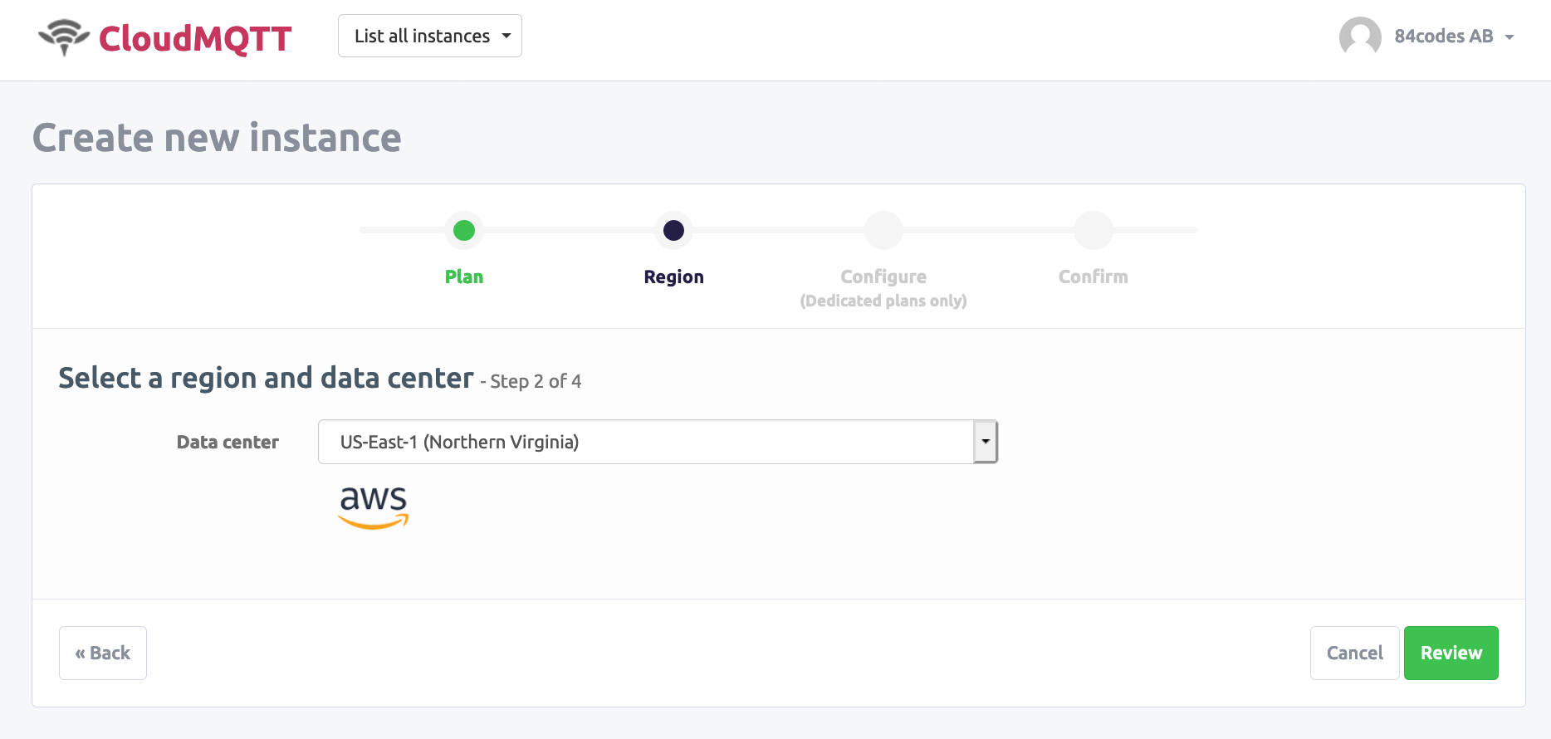The width and height of the screenshot is (1551, 739).
Task: Open the List all instances dropdown
Action: tap(429, 36)
